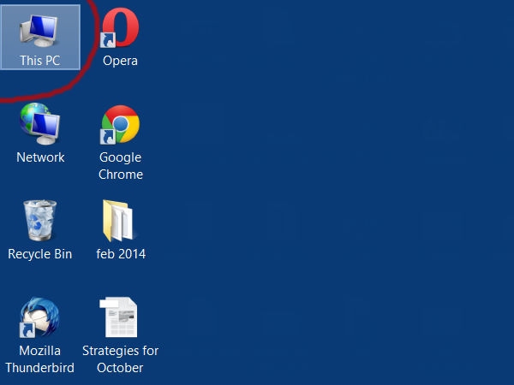Click the 'Strategies for October' label text
The height and width of the screenshot is (385, 514).
tap(120, 359)
